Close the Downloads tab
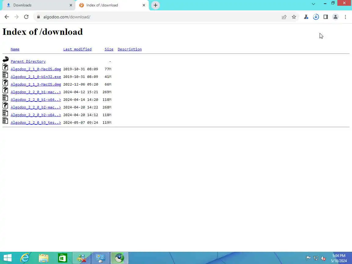The height and width of the screenshot is (264, 352). [x=71, y=5]
